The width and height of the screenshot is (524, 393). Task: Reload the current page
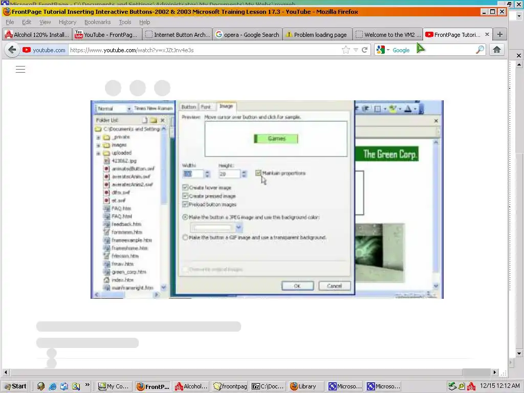tap(364, 50)
